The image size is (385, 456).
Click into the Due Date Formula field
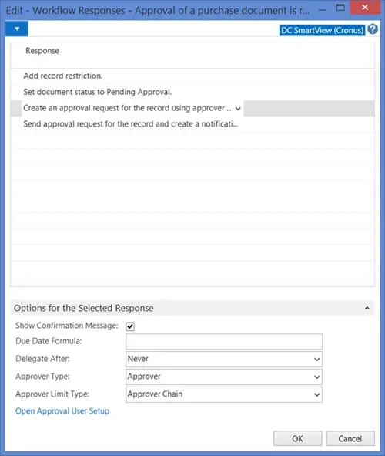pyautogui.click(x=224, y=341)
